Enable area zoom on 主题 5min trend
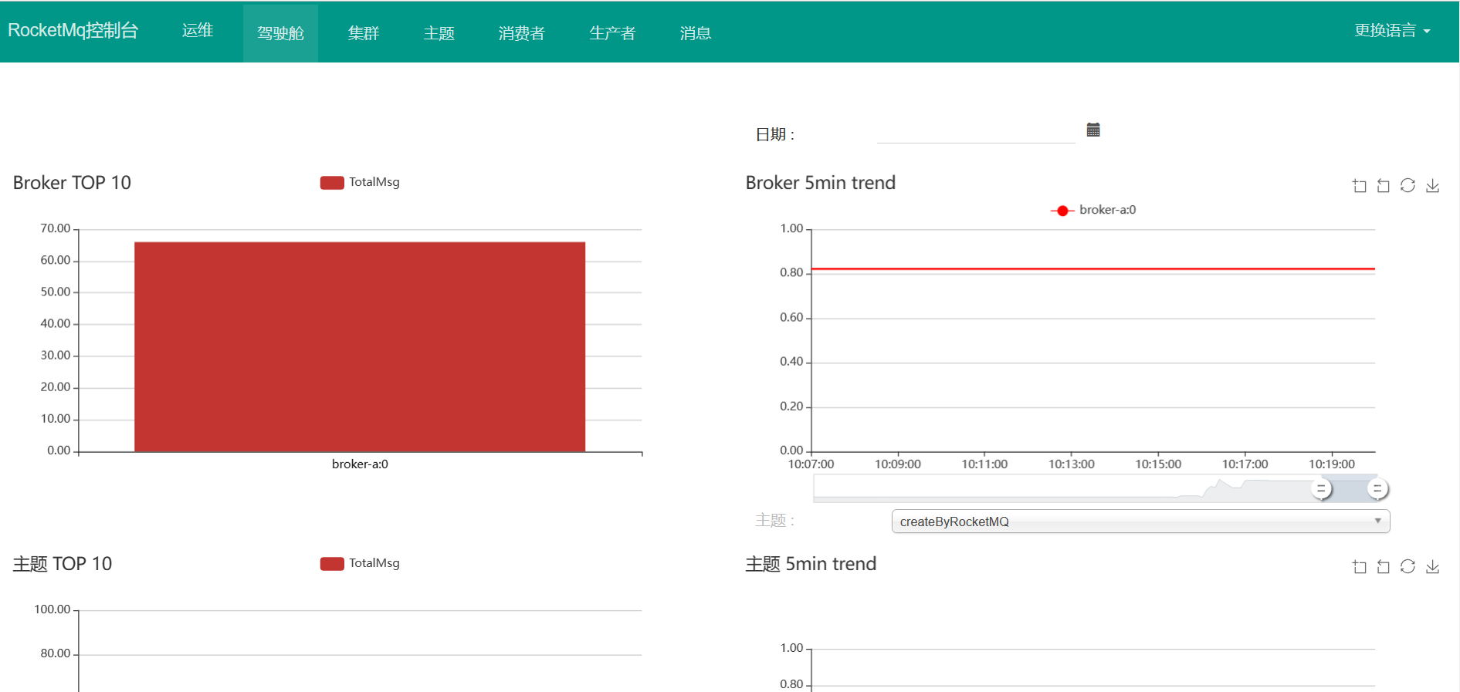This screenshot has height=692, width=1460. click(1360, 567)
